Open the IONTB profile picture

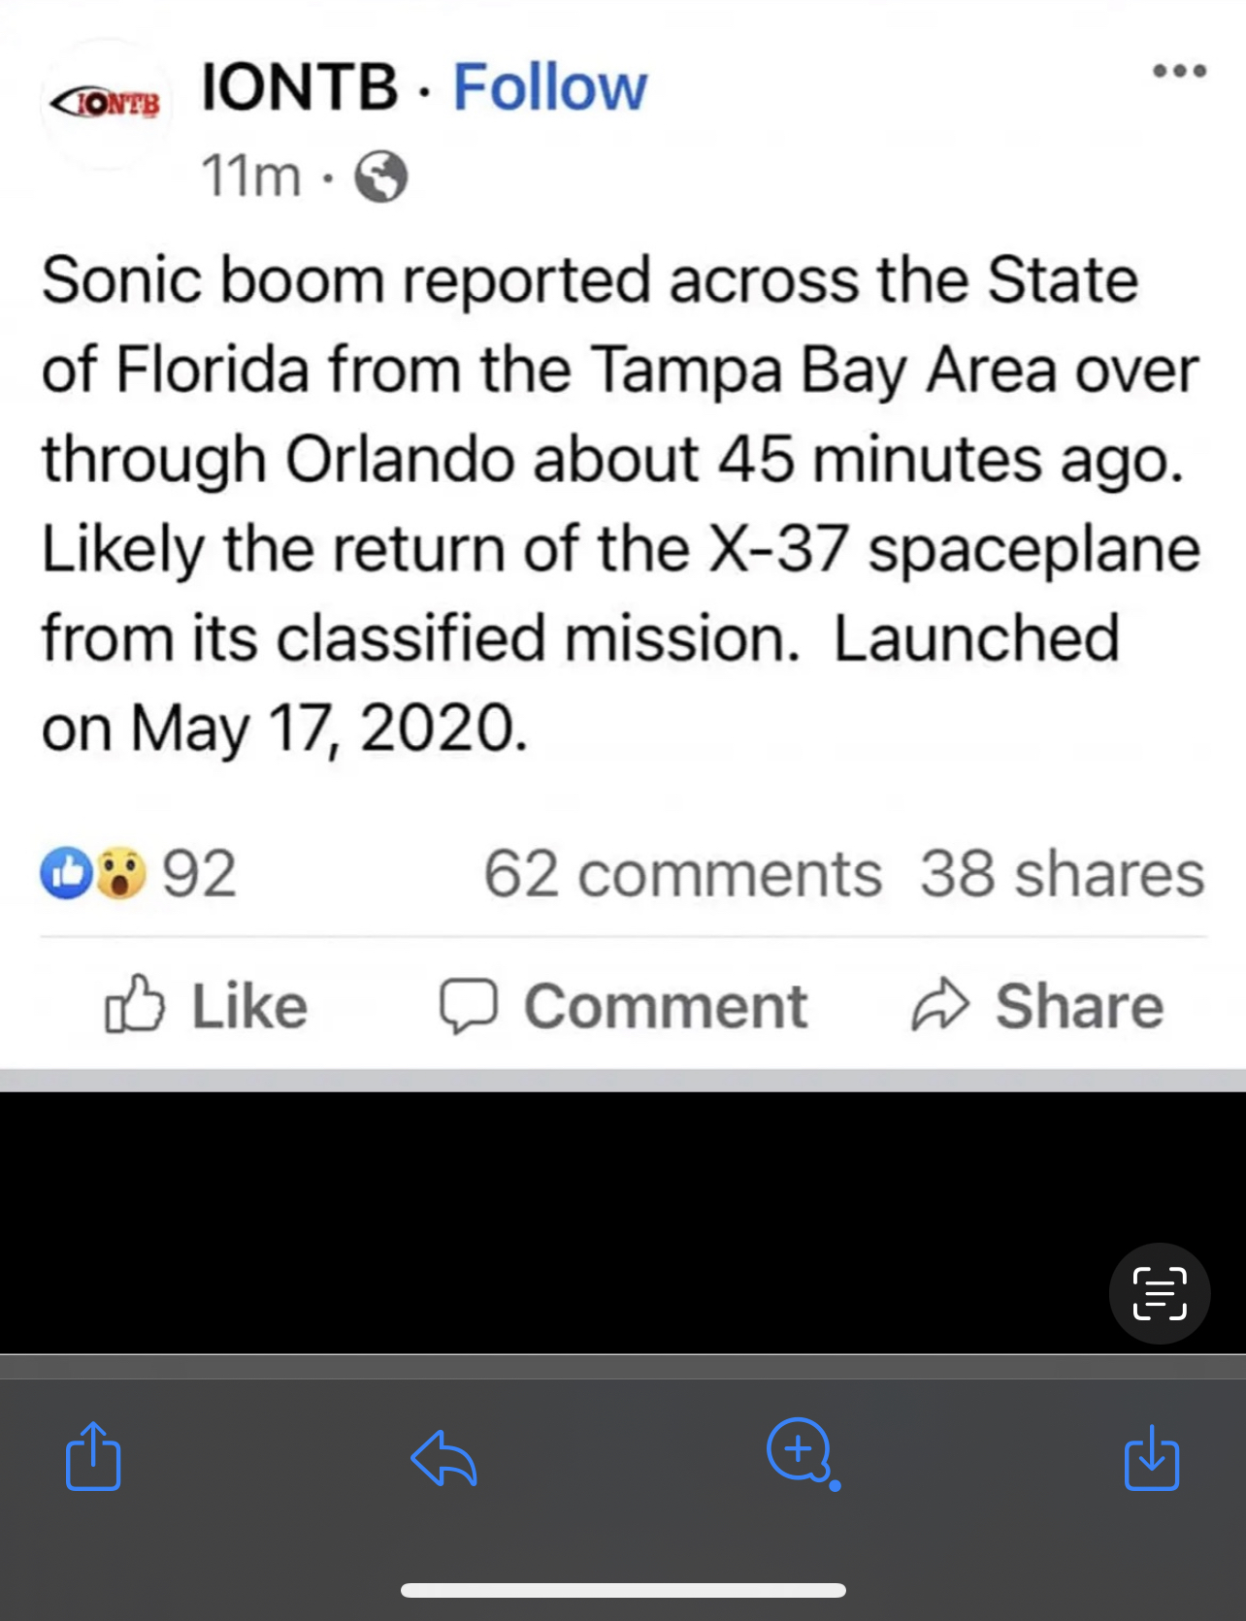point(106,103)
